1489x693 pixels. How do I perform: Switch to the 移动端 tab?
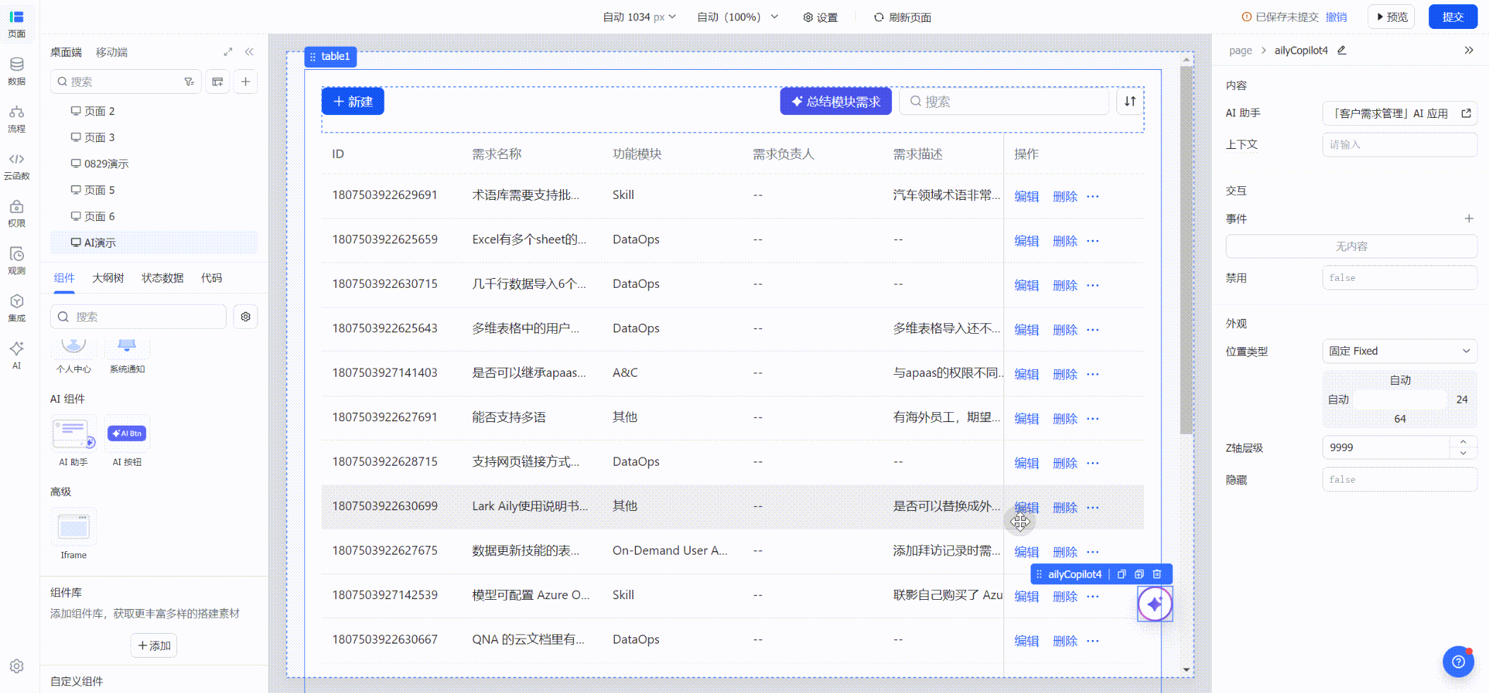(111, 52)
